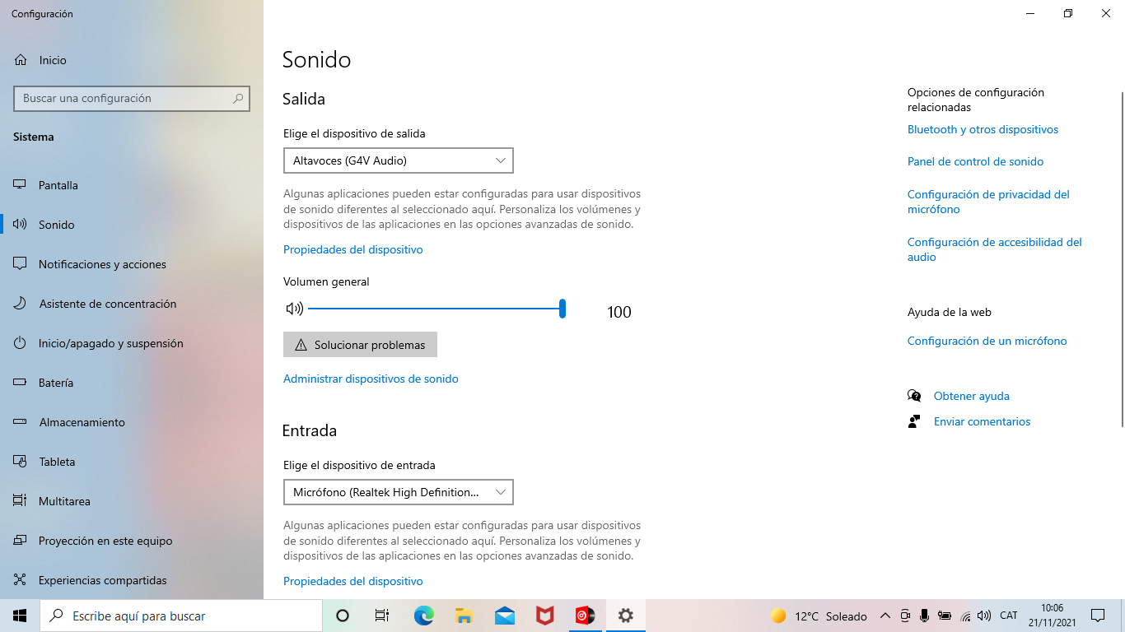
Task: Open Configuración de un micrófono help link
Action: click(987, 341)
